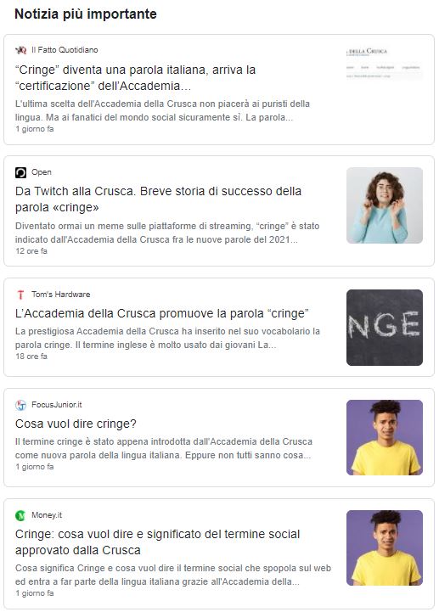
Task: Click the "FocusJunior.it" source label
Action: (57, 405)
